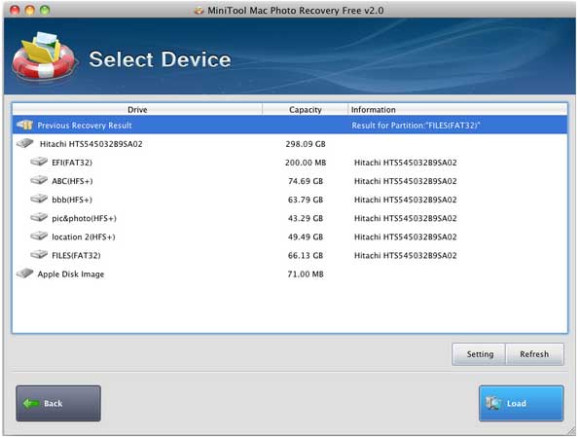The image size is (580, 439).
Task: Click the 71.00 MB capacity value
Action: click(306, 274)
